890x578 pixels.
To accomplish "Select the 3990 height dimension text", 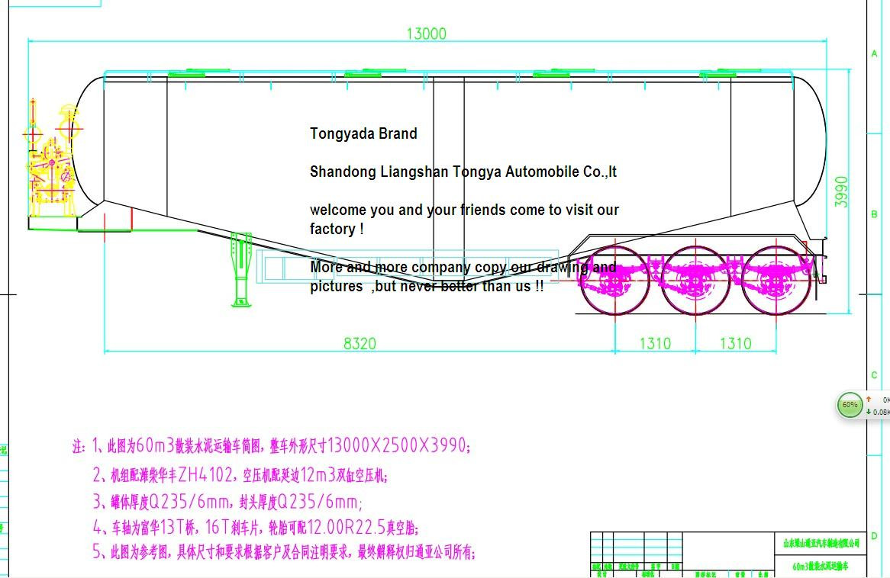I will coord(841,191).
